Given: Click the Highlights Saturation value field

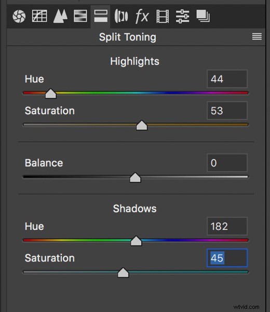Looking at the screenshot, I should point(227,111).
